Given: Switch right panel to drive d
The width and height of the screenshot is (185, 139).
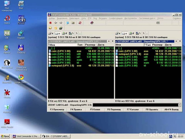Looking at the screenshot, I should click(131, 33).
